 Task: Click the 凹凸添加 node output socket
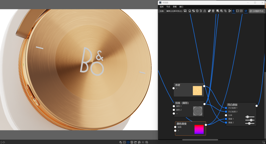(x=257, y=106)
